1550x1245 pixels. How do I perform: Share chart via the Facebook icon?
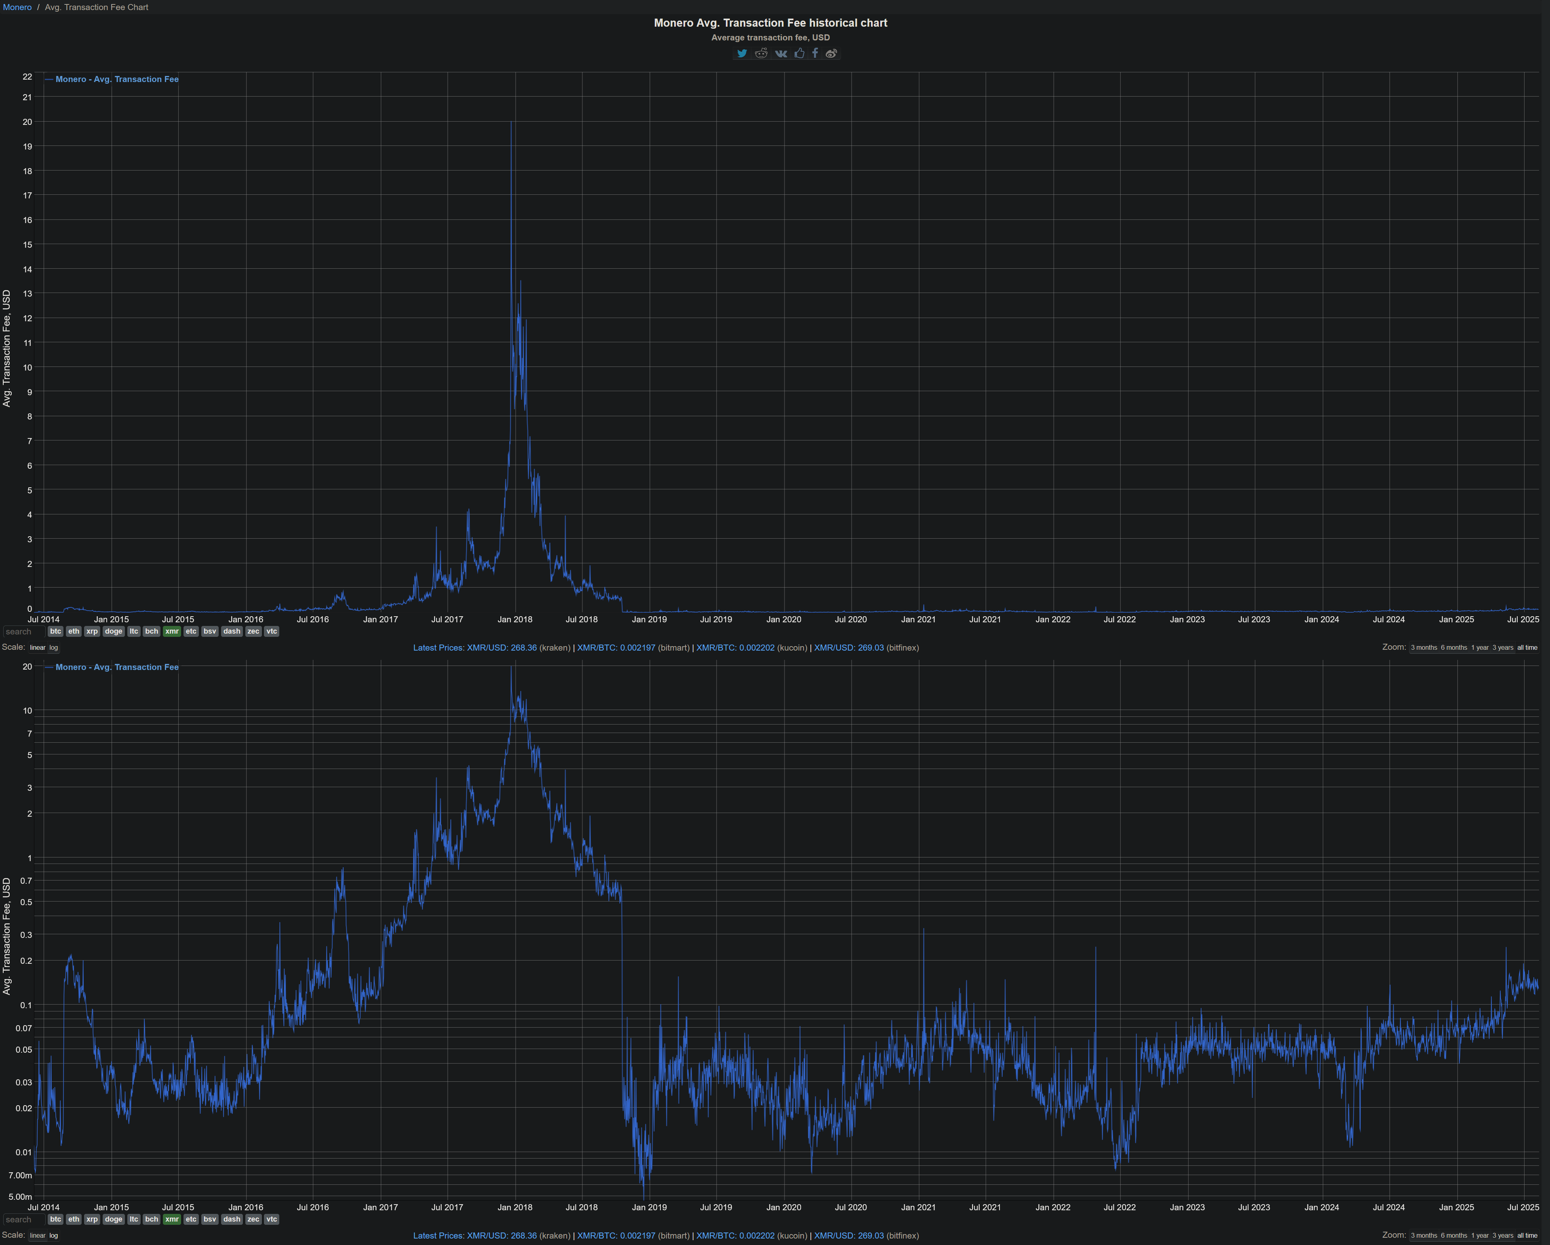tap(814, 53)
